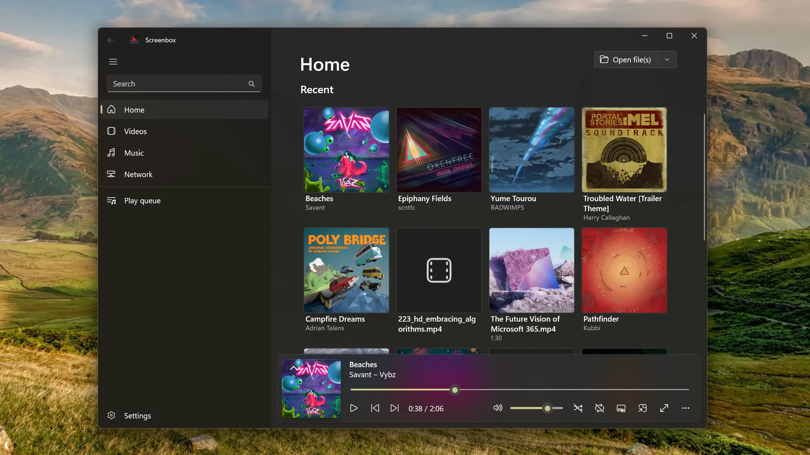The image size is (810, 455).
Task: Click the more options ellipsis icon
Action: click(x=685, y=408)
